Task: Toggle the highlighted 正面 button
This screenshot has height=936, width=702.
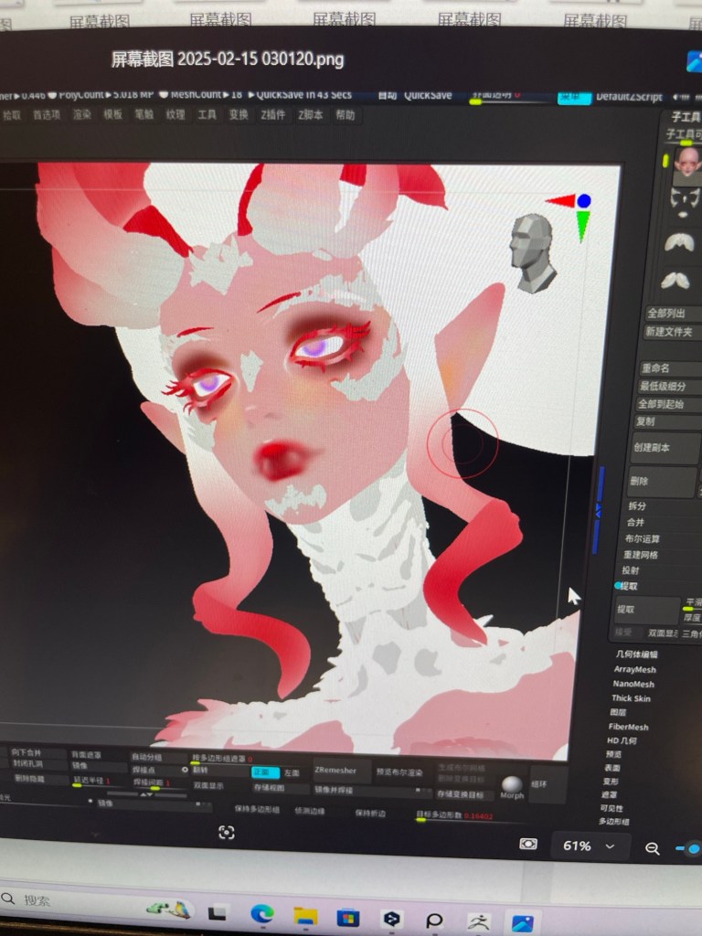Action: click(x=266, y=771)
